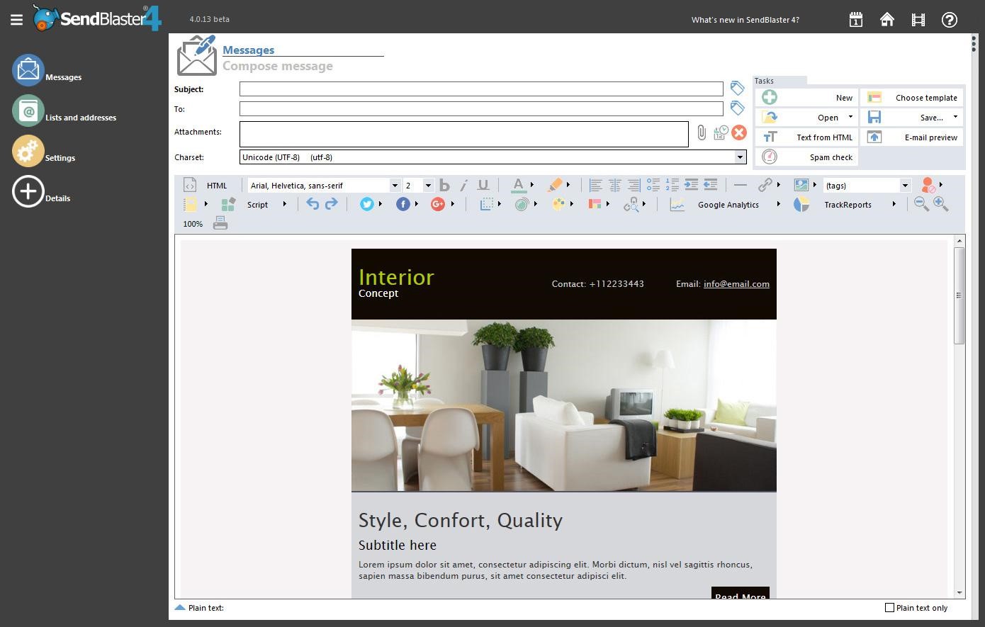The image size is (985, 627).
Task: Expand the Plain text panel at bottom
Action: click(x=180, y=607)
